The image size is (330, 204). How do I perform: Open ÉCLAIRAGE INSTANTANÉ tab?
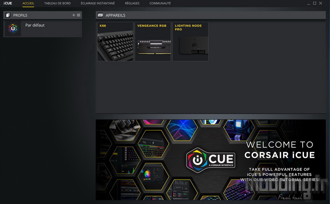coord(98,3)
